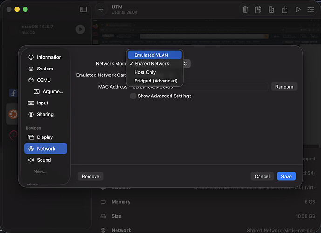Click the Sound speaker icon
This screenshot has width=321, height=233.
click(x=31, y=160)
